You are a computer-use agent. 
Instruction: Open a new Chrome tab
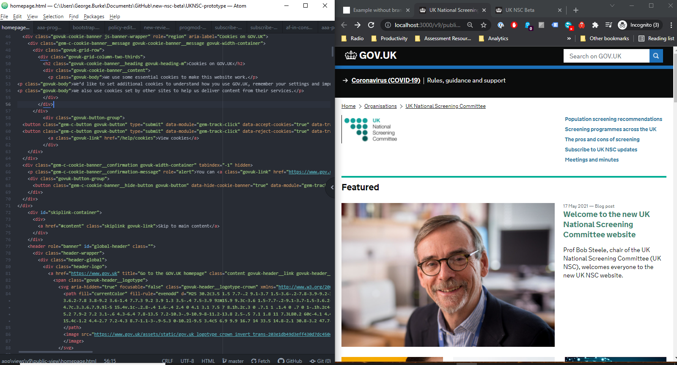[576, 10]
